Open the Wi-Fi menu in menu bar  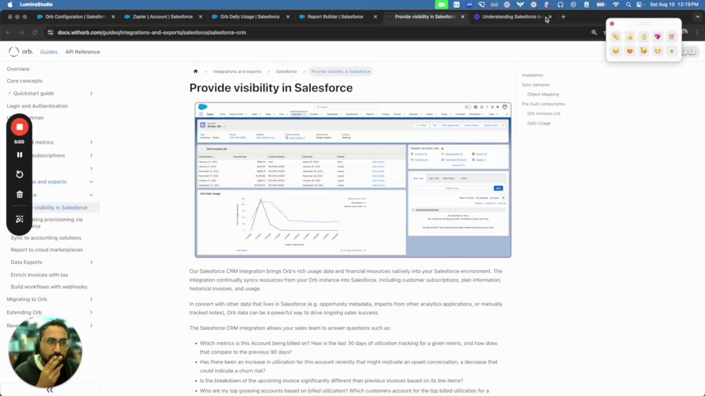[616, 4]
